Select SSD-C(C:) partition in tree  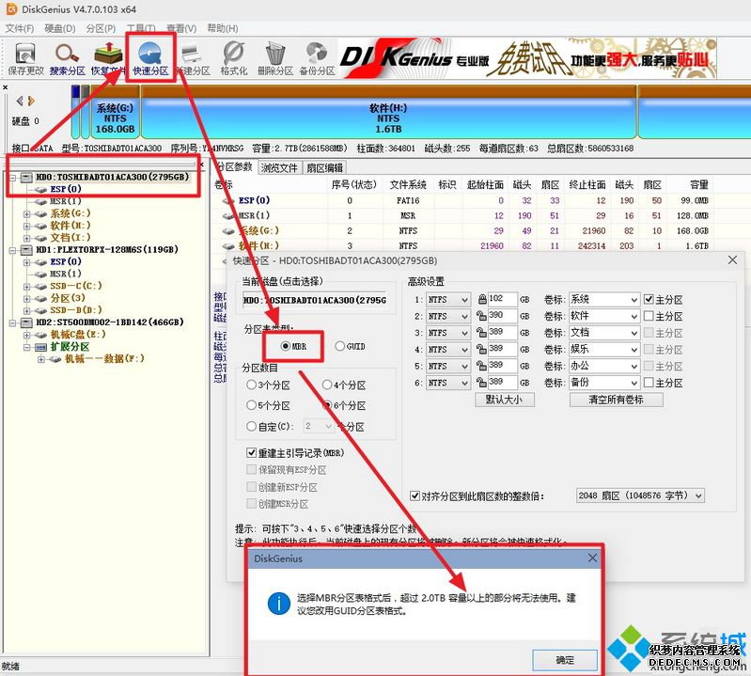tap(76, 286)
